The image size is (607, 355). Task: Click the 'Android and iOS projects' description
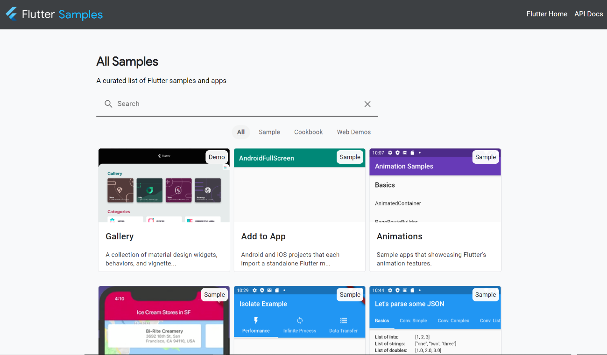point(290,259)
